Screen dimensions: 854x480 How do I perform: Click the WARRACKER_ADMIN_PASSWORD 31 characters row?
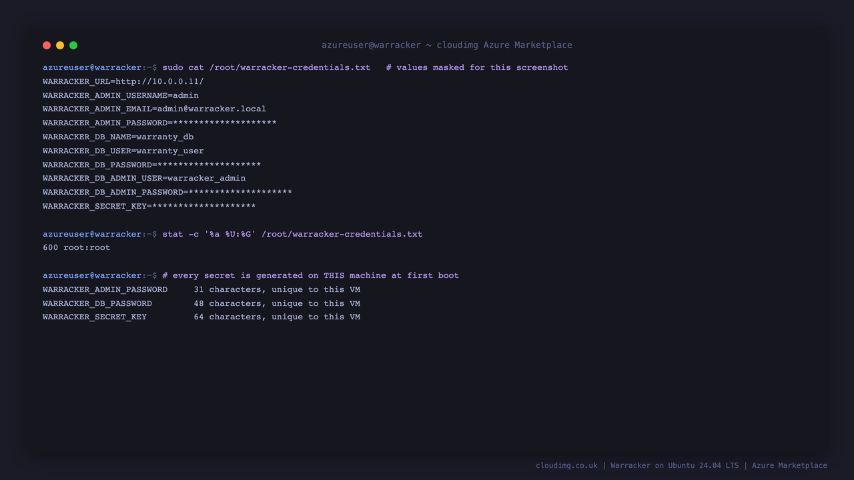201,289
